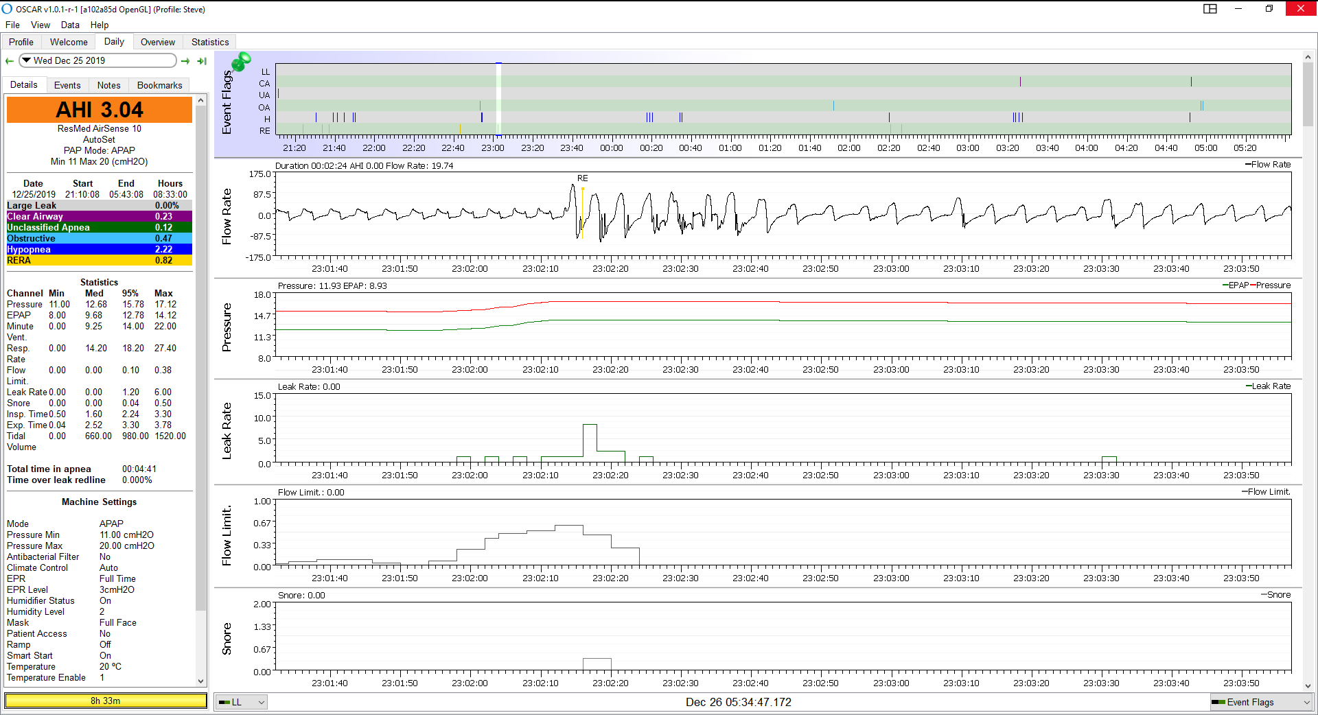
Task: Open the Events sub-tab
Action: [x=67, y=85]
